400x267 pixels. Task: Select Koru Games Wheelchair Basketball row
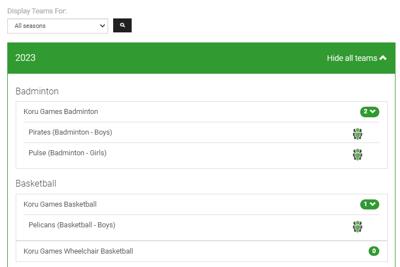[78, 251]
